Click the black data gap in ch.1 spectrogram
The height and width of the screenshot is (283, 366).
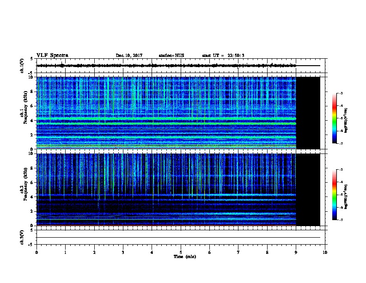[308, 113]
